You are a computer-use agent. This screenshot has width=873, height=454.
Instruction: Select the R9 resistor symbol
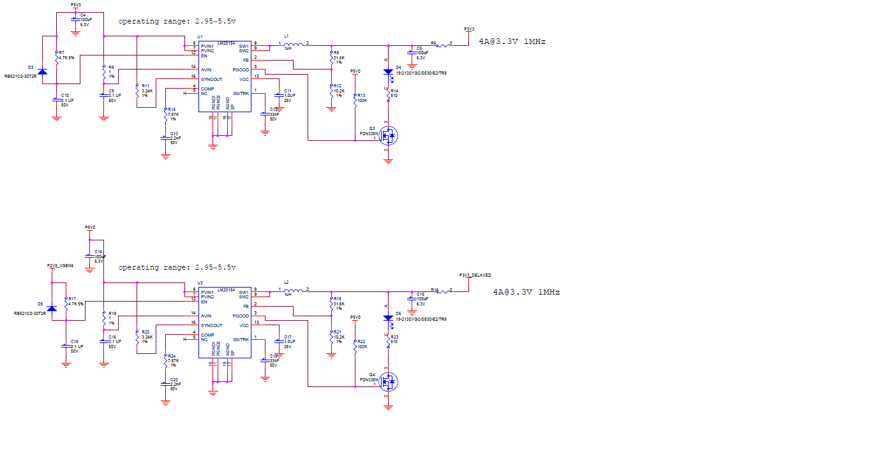(104, 73)
